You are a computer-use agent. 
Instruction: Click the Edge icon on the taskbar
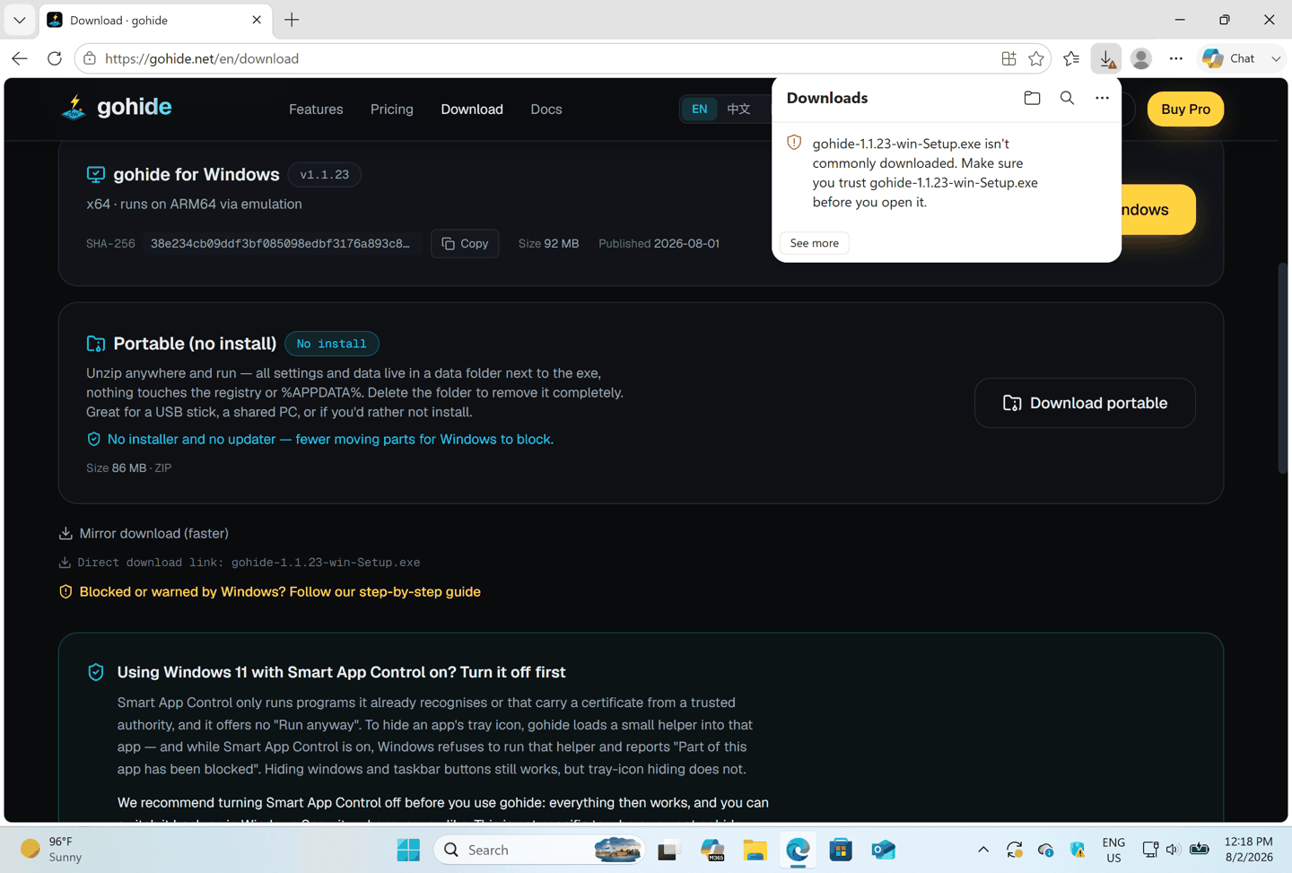coord(798,850)
